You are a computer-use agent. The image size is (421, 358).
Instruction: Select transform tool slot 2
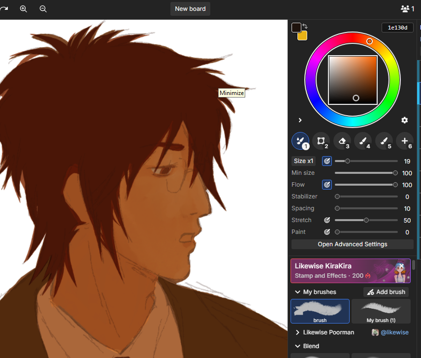pyautogui.click(x=321, y=141)
